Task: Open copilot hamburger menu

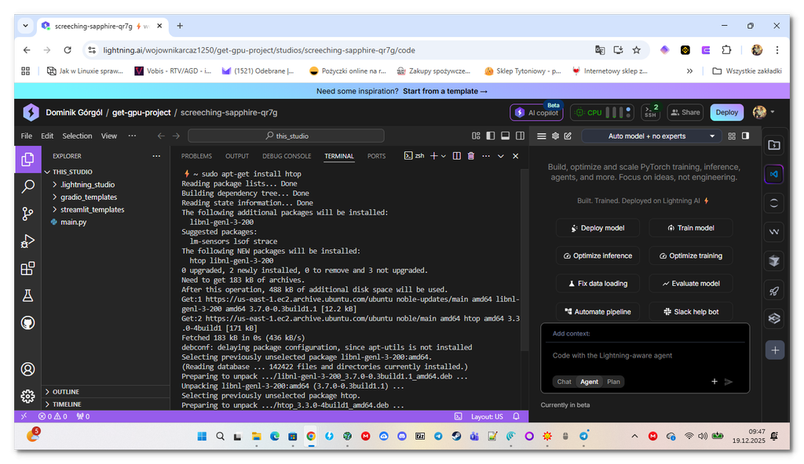Action: pos(542,136)
